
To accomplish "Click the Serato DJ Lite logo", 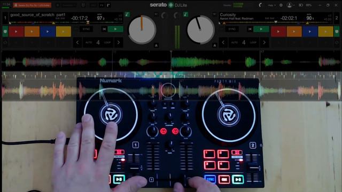I will [x=168, y=5].
